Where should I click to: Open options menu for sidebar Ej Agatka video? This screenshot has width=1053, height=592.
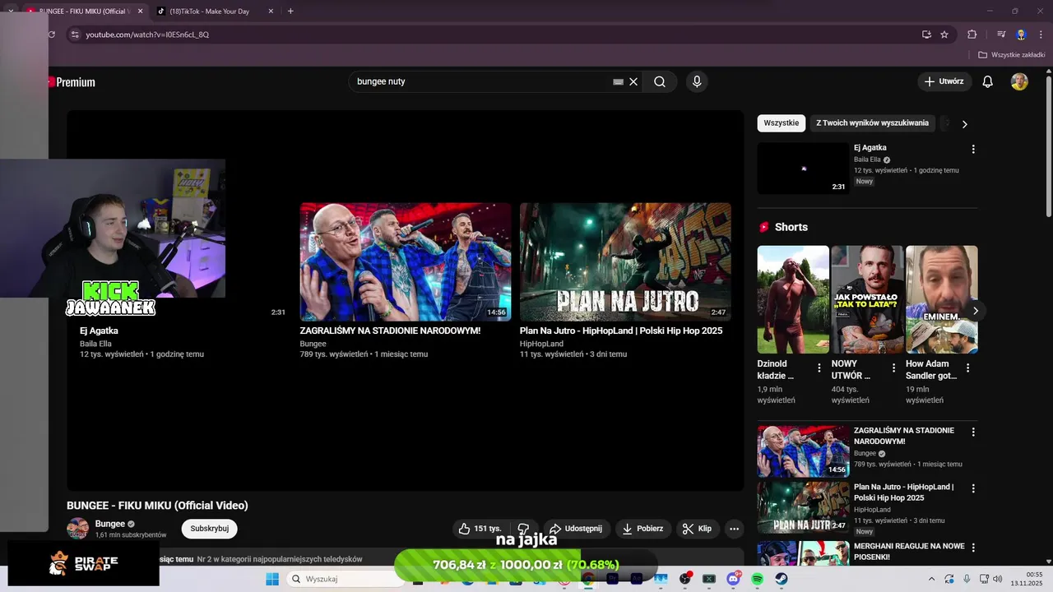click(x=973, y=150)
